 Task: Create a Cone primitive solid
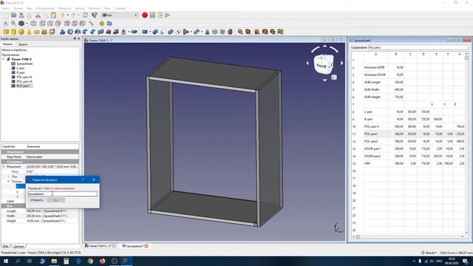(29, 32)
